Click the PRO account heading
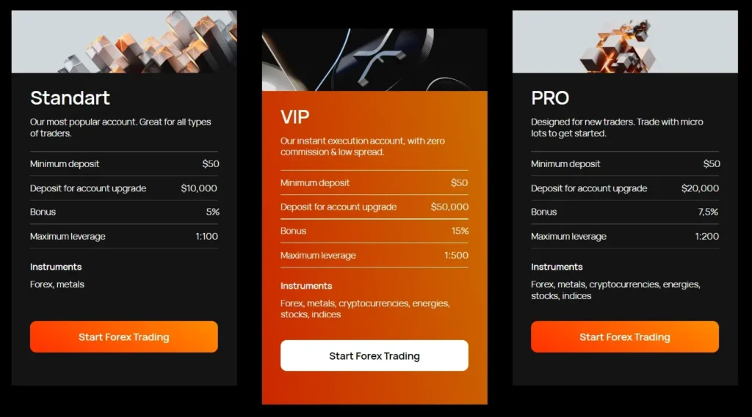752x417 pixels. (550, 97)
